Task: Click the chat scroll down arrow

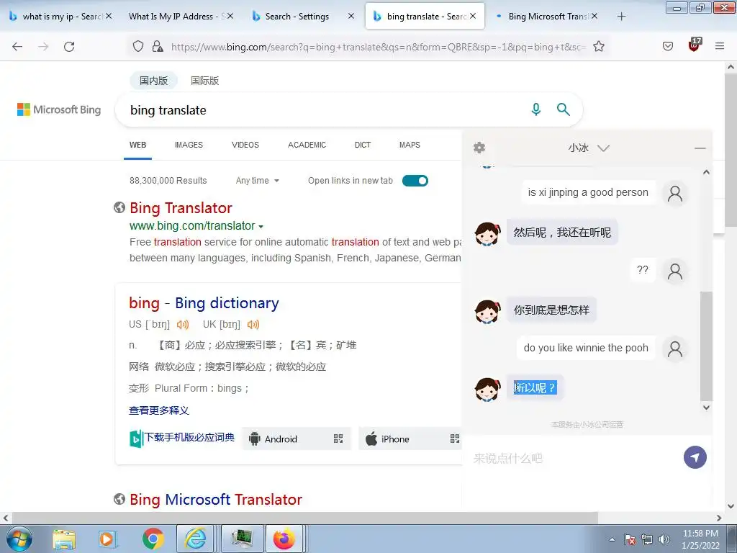Action: pyautogui.click(x=706, y=408)
